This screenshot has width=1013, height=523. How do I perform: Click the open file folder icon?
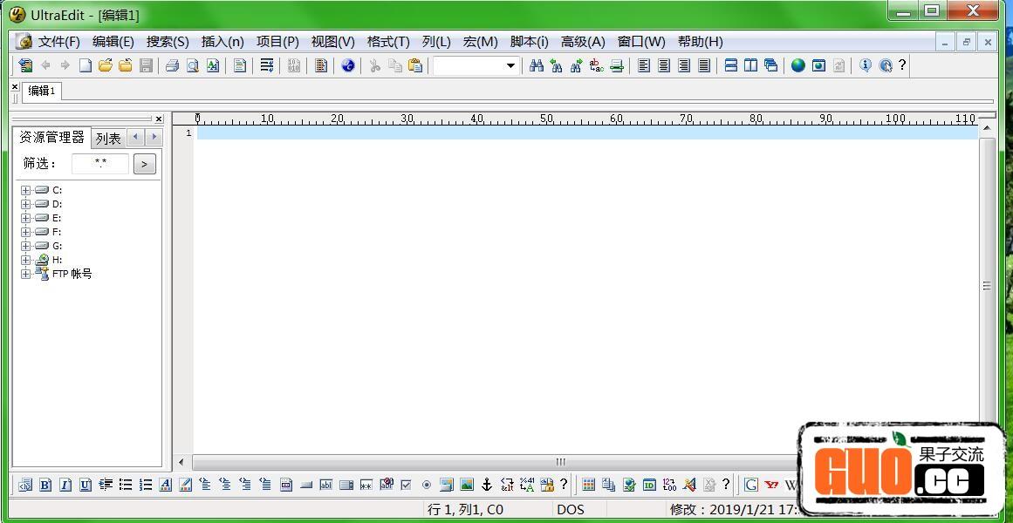click(106, 65)
